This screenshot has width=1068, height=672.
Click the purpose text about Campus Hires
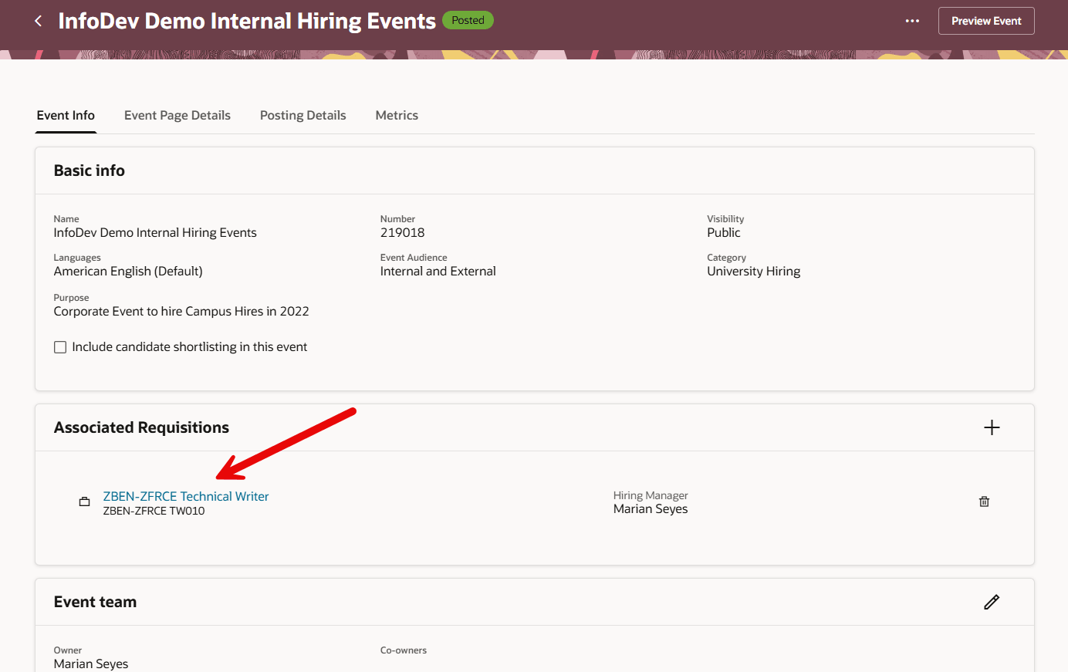181,312
